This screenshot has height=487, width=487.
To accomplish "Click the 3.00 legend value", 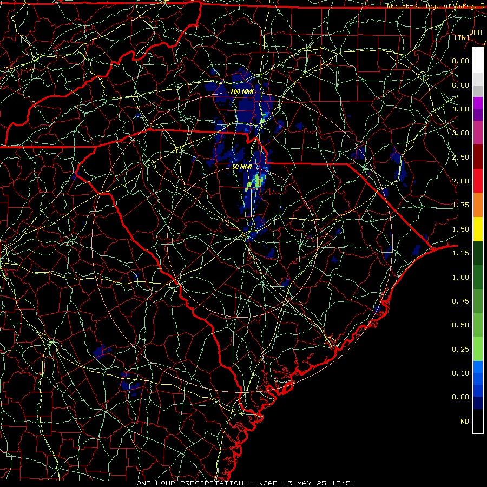I will (460, 133).
